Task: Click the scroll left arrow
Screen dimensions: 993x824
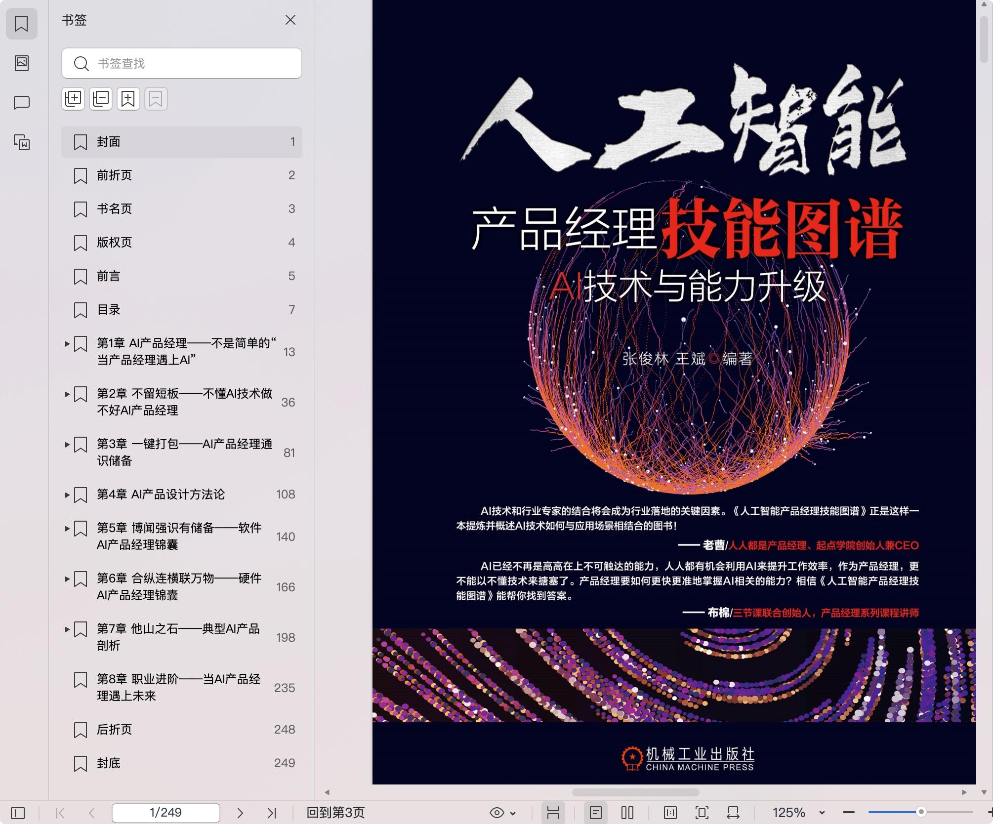Action: click(x=327, y=792)
